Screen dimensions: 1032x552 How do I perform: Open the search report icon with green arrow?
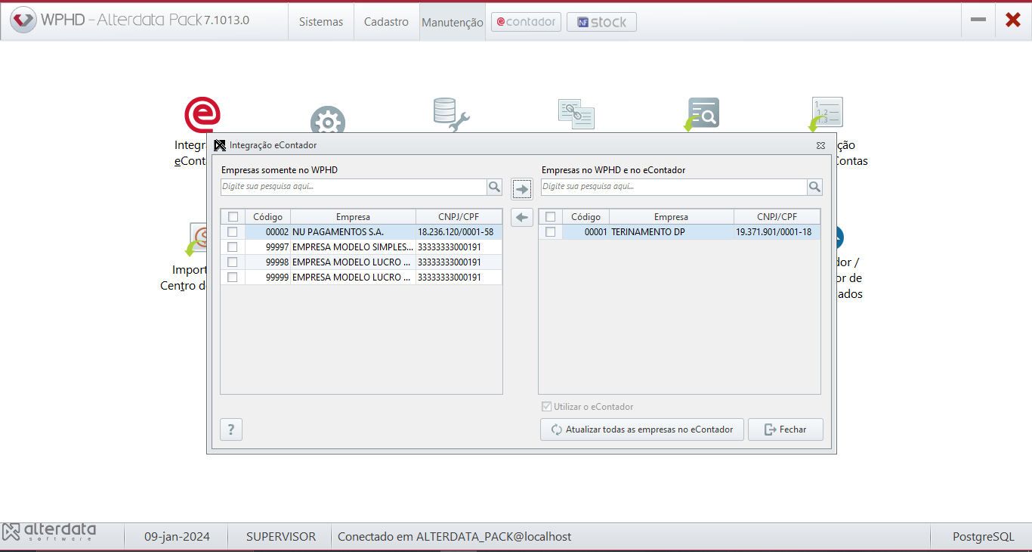coord(702,114)
